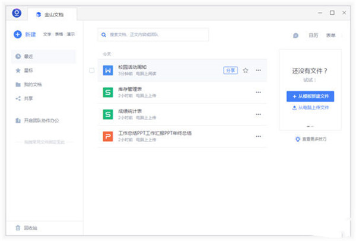Close the window
The width and height of the screenshot is (356, 241).
coord(344,12)
